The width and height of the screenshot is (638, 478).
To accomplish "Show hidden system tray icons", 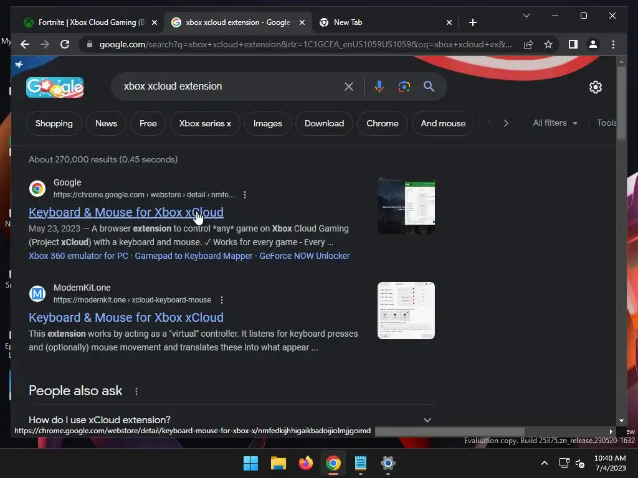I will (544, 463).
